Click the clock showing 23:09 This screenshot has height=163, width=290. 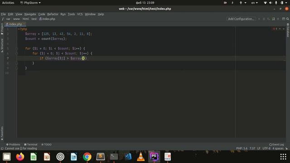tap(145, 3)
